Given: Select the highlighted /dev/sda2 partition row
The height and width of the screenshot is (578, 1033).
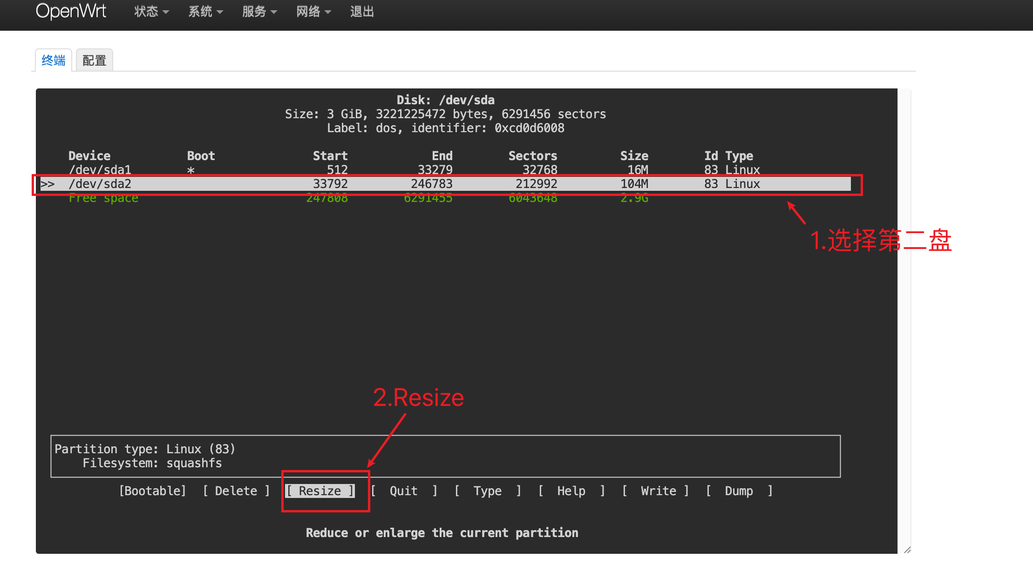Looking at the screenshot, I should coord(100,184).
